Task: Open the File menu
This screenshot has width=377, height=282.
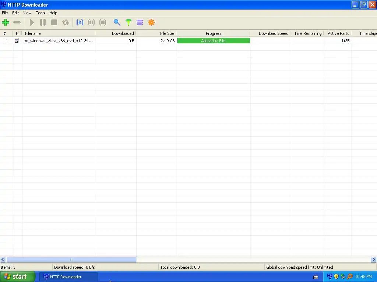Action: coord(5,13)
